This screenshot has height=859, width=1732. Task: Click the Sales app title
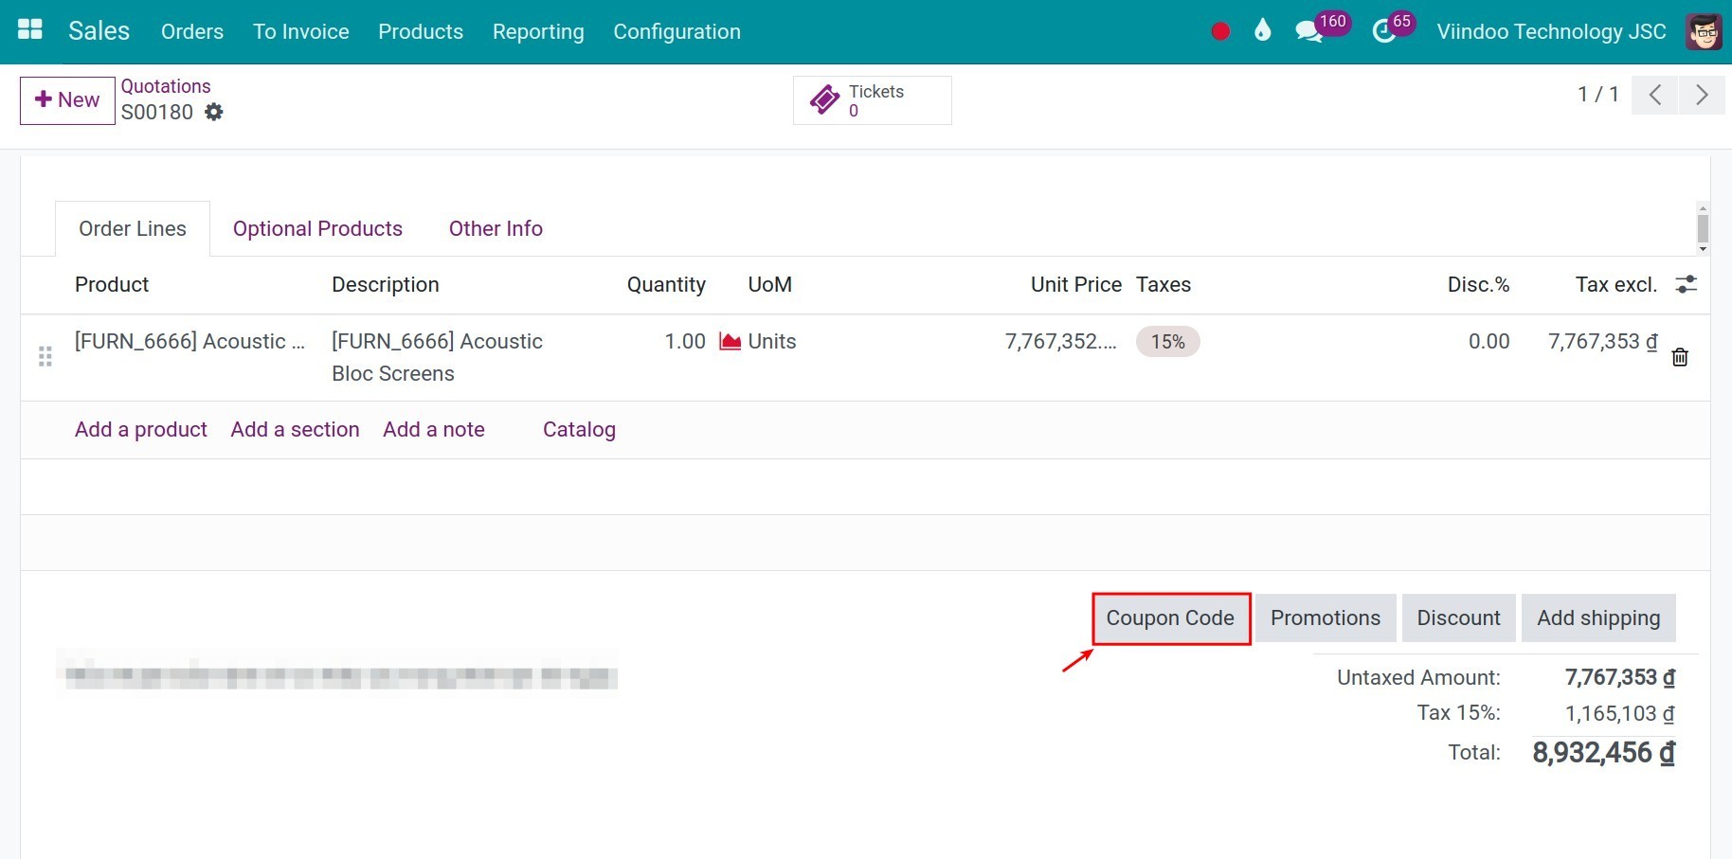click(99, 30)
